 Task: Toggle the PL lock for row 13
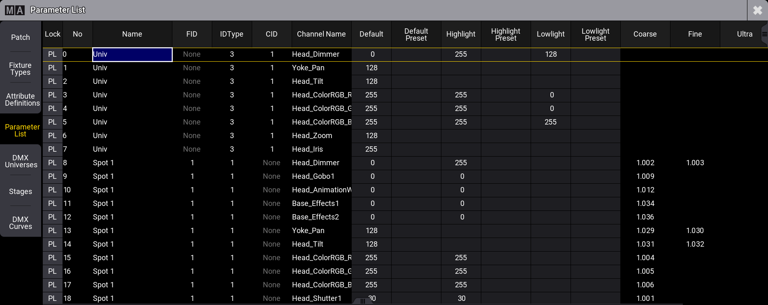coord(52,231)
